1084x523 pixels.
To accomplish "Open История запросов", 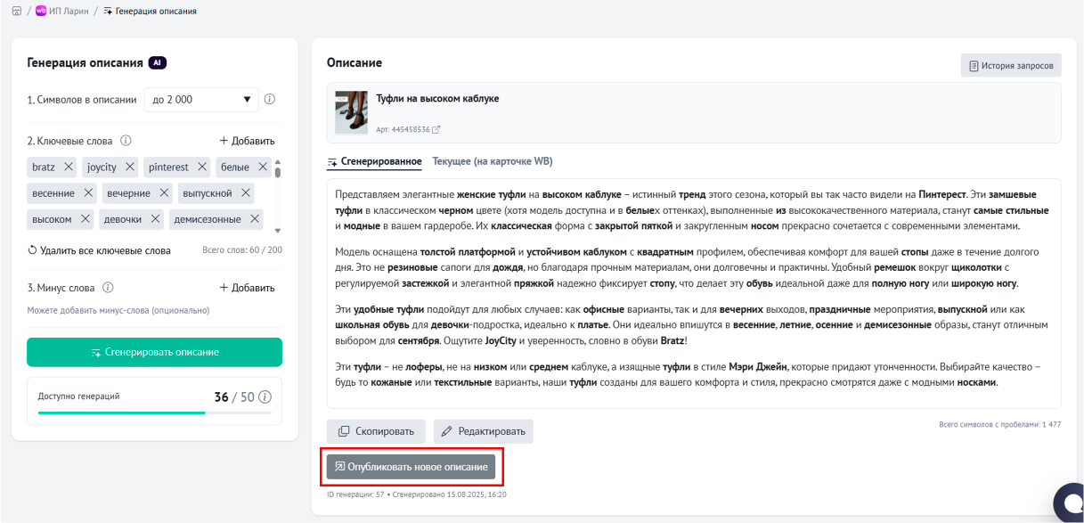I will click(1011, 66).
